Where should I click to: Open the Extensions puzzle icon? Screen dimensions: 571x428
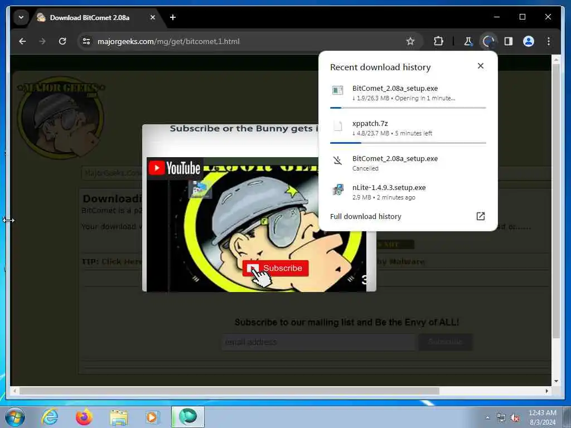pyautogui.click(x=438, y=41)
